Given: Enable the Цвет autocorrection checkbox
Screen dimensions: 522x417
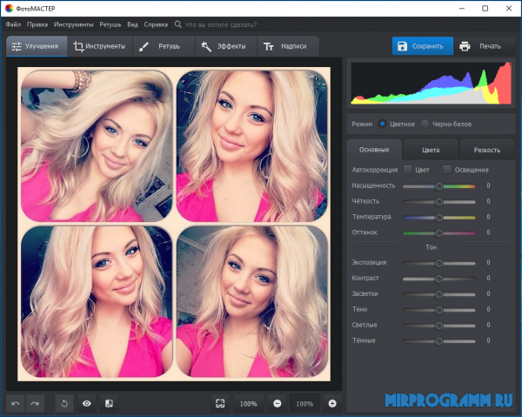Looking at the screenshot, I should coord(407,170).
